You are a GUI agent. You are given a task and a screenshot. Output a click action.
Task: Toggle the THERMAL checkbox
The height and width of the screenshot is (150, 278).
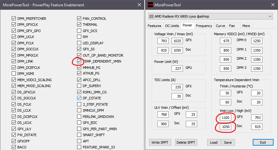[79, 25]
